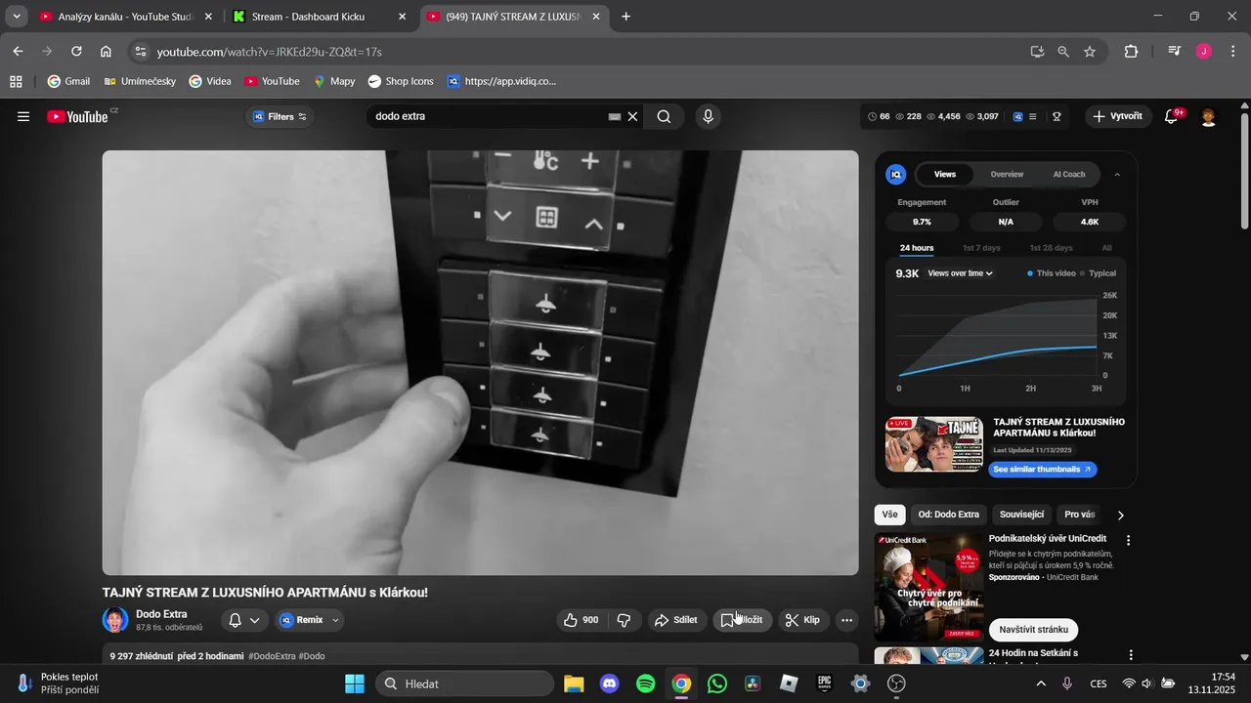Image resolution: width=1251 pixels, height=703 pixels.
Task: Switch to vidIQ Overview tab
Action: tap(1007, 175)
